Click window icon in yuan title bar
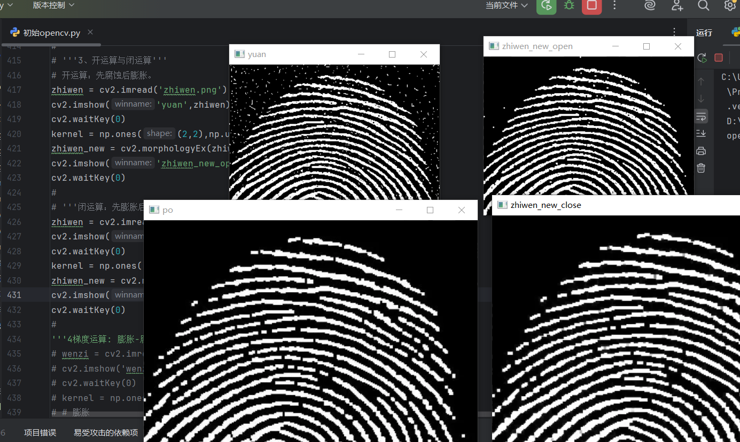This screenshot has width=740, height=442. click(240, 54)
